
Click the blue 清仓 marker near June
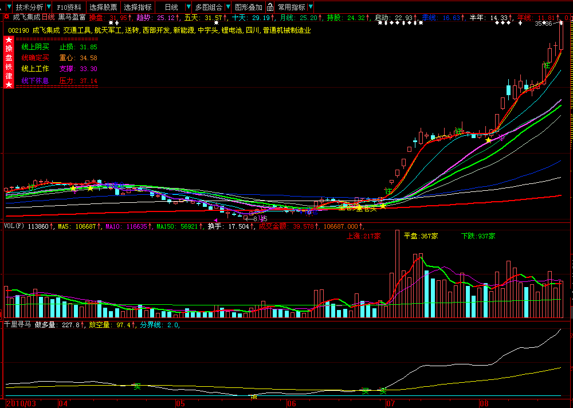pyautogui.click(x=311, y=211)
